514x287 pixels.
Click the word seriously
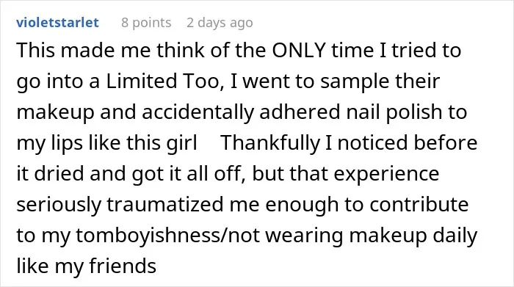tap(59, 206)
